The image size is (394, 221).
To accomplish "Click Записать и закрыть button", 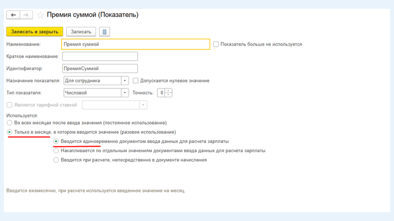I will click(35, 32).
